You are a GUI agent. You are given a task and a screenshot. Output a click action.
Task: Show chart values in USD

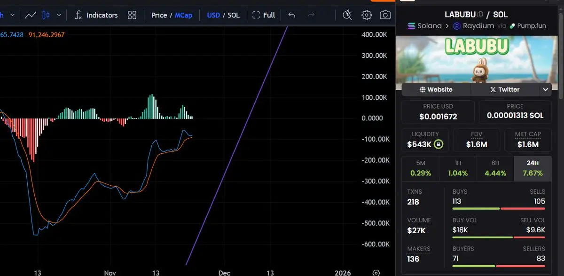pos(213,15)
